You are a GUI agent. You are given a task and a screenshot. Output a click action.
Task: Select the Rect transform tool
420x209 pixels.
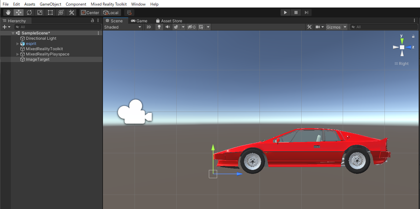point(50,12)
